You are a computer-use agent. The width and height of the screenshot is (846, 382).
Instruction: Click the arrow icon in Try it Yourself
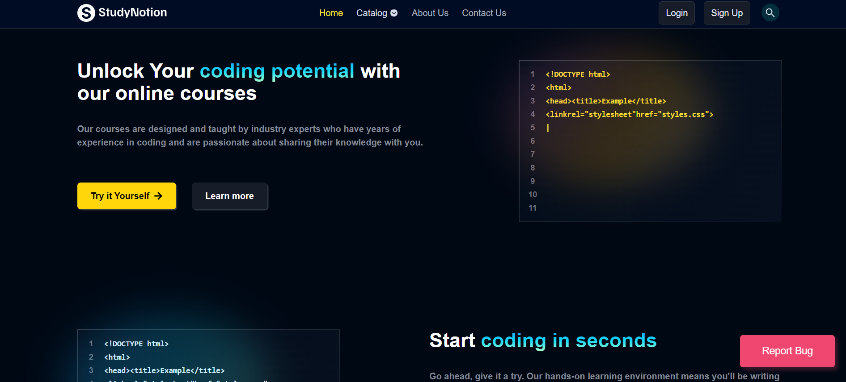[158, 196]
